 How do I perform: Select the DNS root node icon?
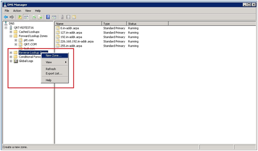6,23
